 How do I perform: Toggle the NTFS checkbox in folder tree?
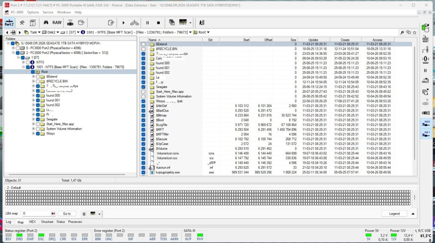(28, 62)
